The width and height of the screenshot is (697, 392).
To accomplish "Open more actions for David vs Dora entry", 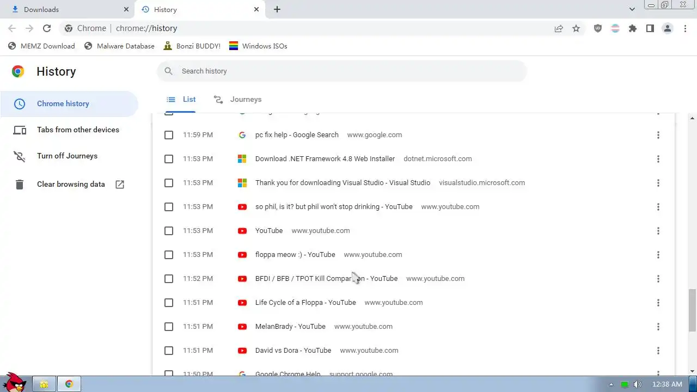I will pyautogui.click(x=658, y=351).
